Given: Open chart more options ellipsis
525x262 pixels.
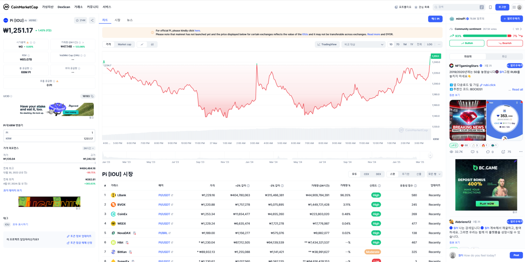Looking at the screenshot, I should (439, 44).
